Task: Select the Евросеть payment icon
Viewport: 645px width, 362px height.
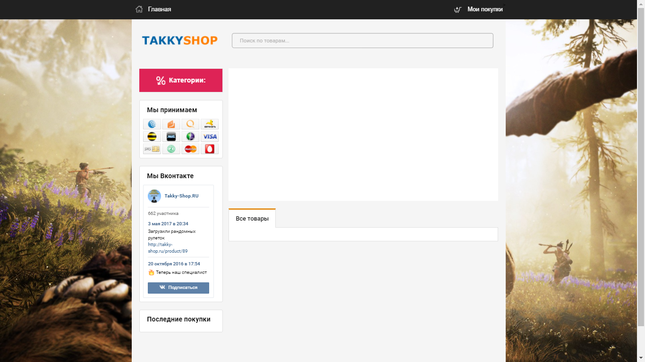Action: 210,124
